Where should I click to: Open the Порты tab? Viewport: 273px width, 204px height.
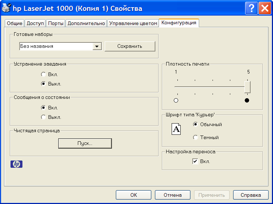56,23
